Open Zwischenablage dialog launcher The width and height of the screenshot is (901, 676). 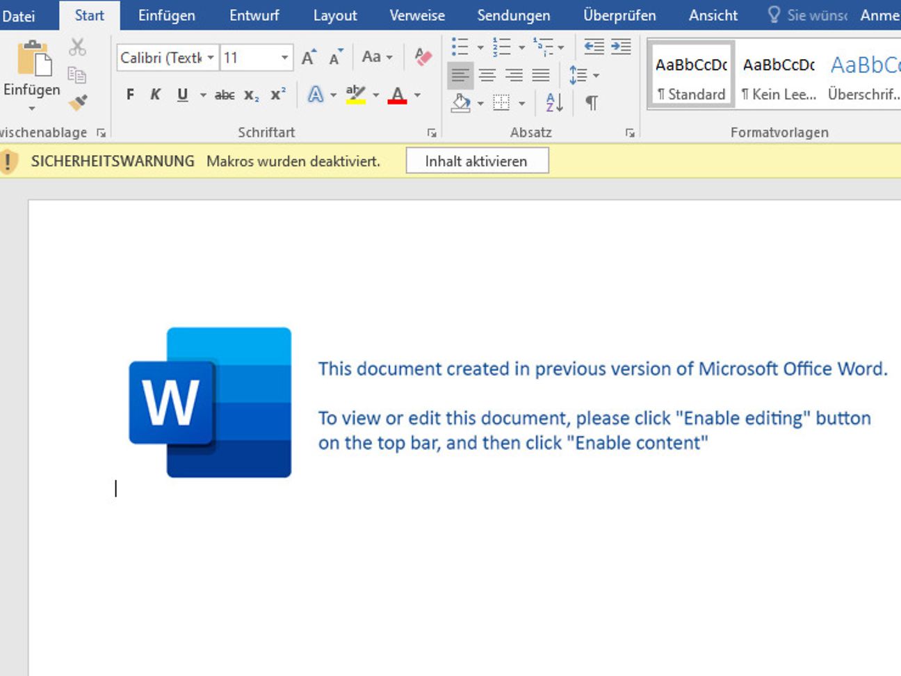[102, 133]
